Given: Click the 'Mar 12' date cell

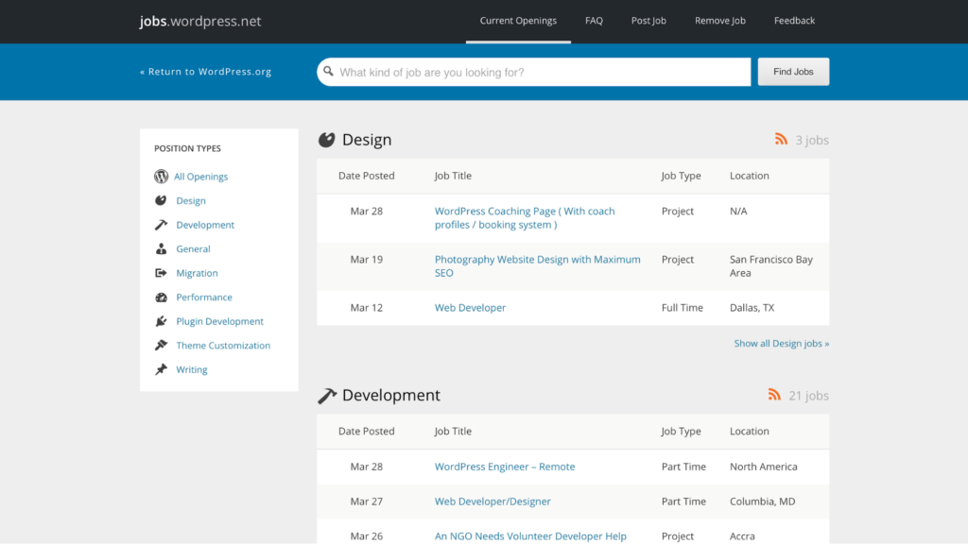Looking at the screenshot, I should (x=367, y=308).
